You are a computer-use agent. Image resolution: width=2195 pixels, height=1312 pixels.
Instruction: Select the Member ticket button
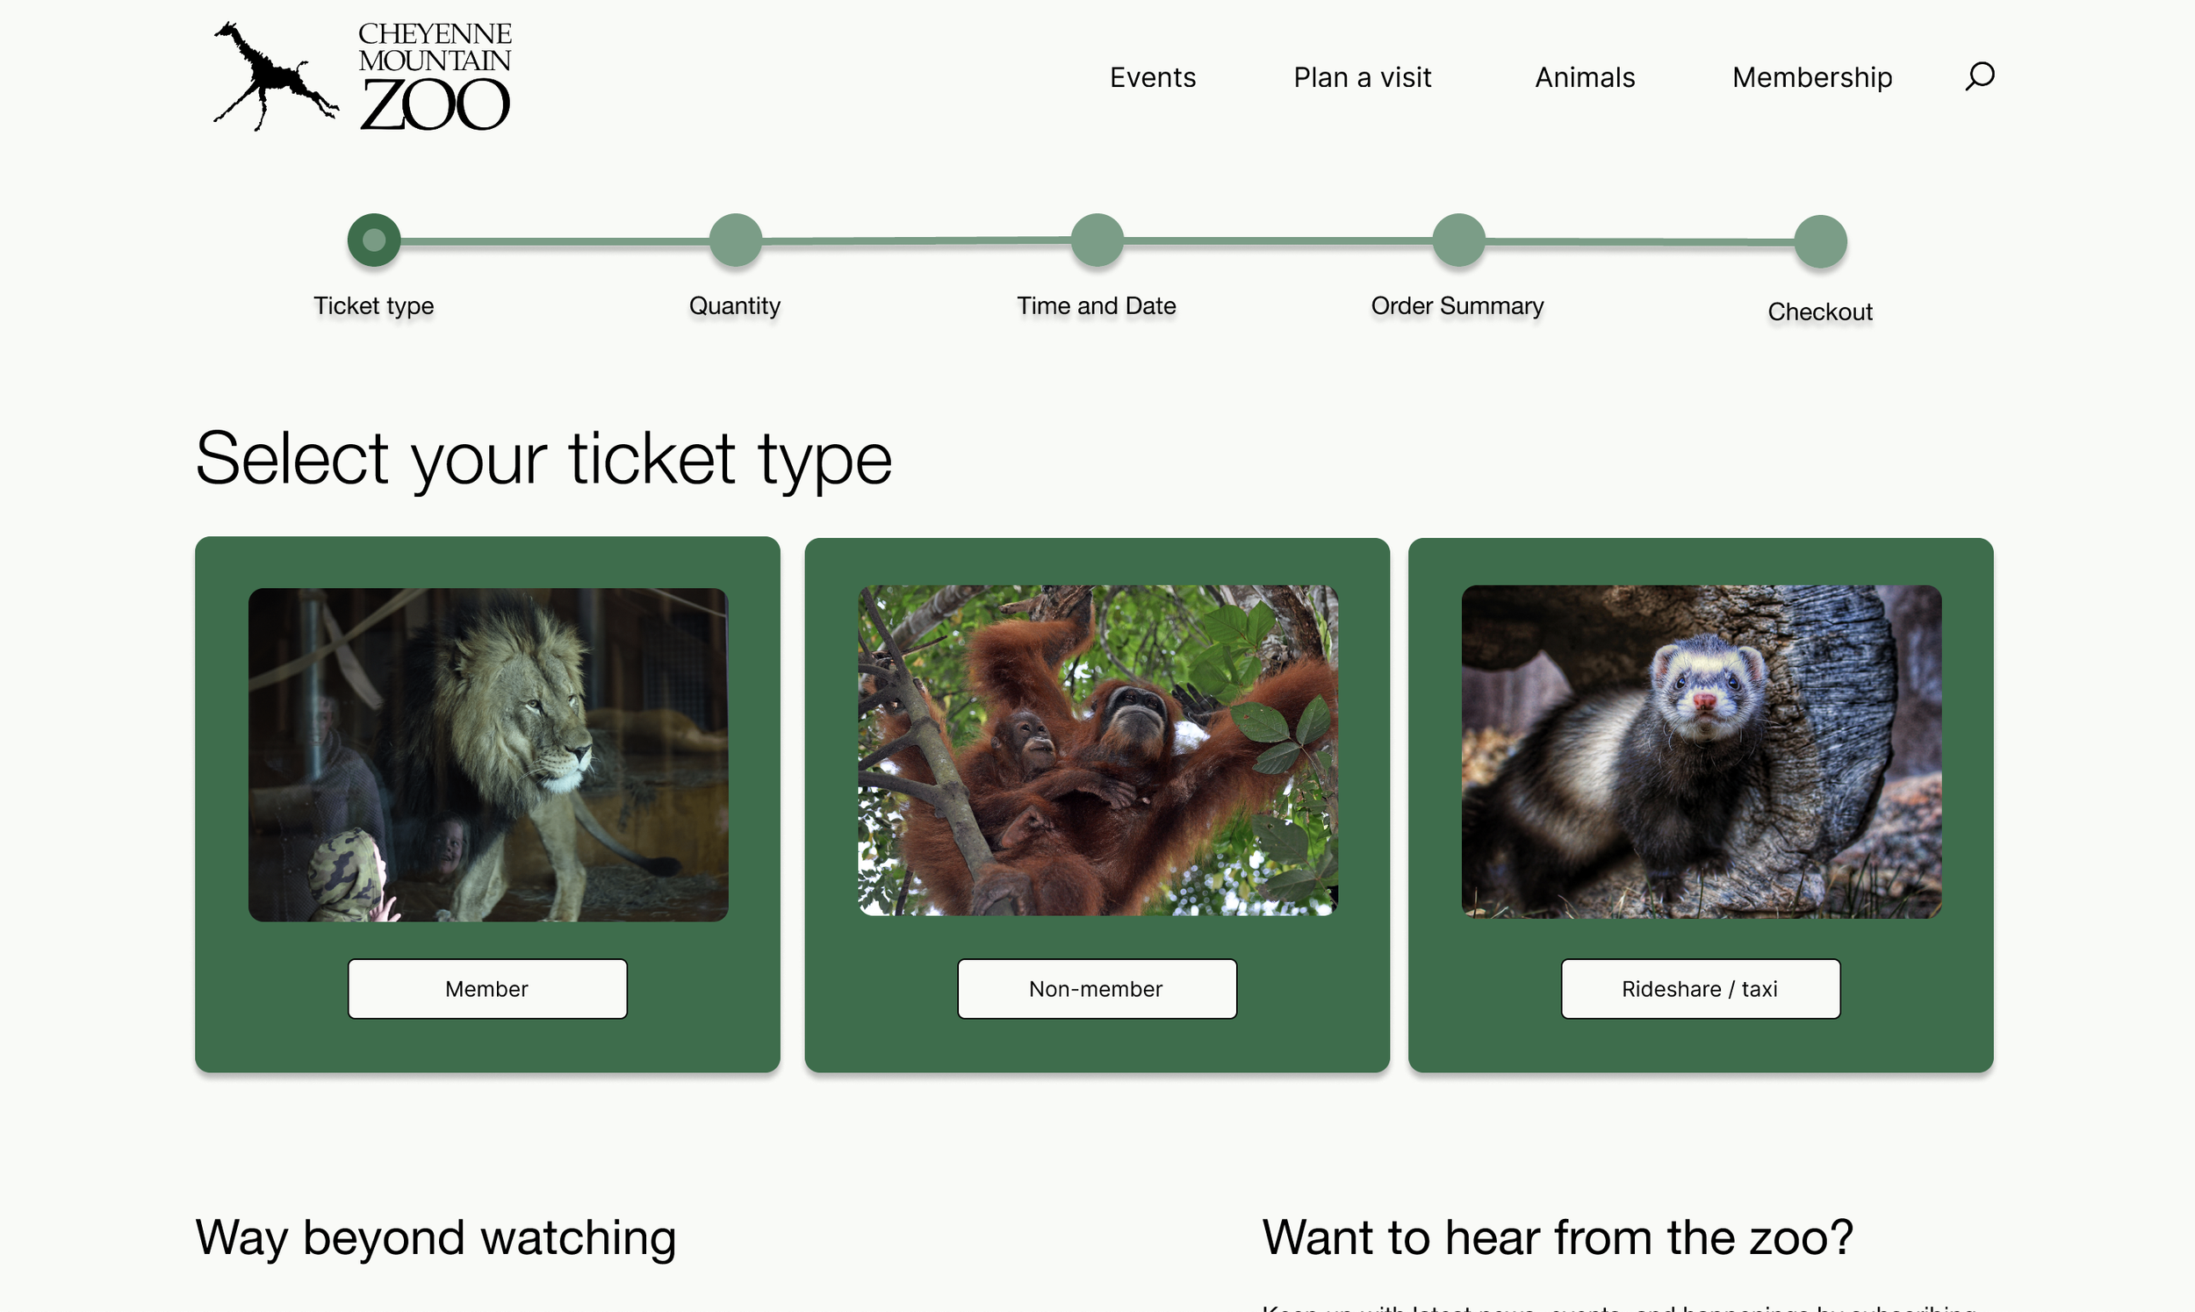487,988
